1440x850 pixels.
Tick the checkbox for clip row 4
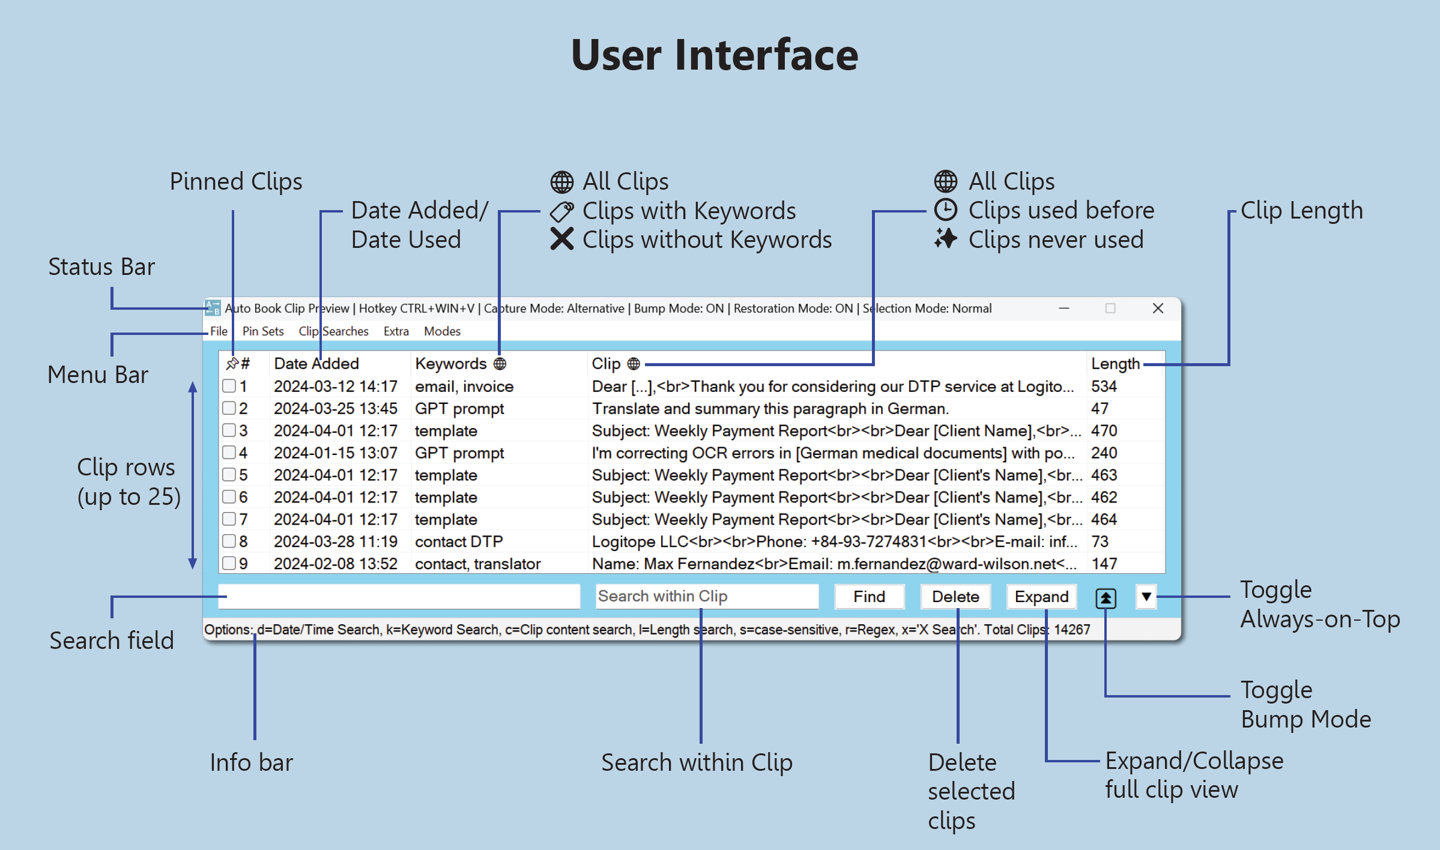point(229,453)
